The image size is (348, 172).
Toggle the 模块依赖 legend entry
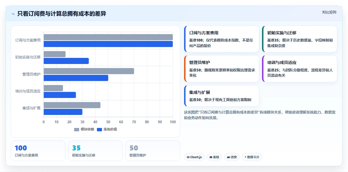pos(84,129)
